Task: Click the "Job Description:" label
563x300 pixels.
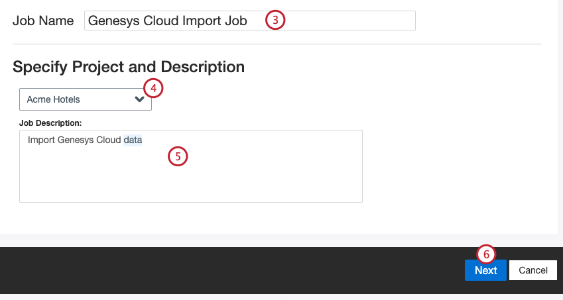Action: (x=50, y=123)
